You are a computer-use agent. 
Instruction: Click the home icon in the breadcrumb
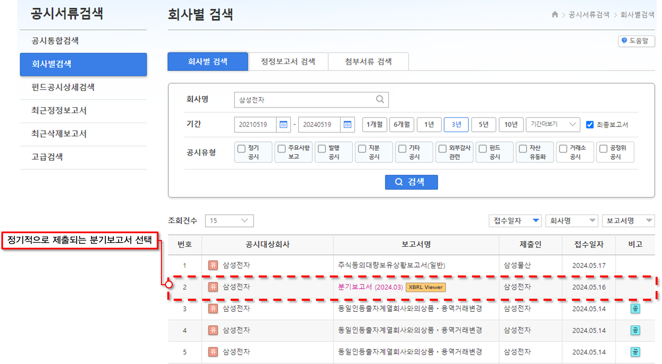(555, 14)
